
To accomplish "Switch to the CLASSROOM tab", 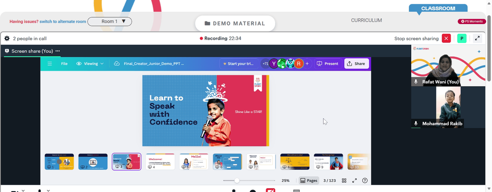I will tap(438, 8).
